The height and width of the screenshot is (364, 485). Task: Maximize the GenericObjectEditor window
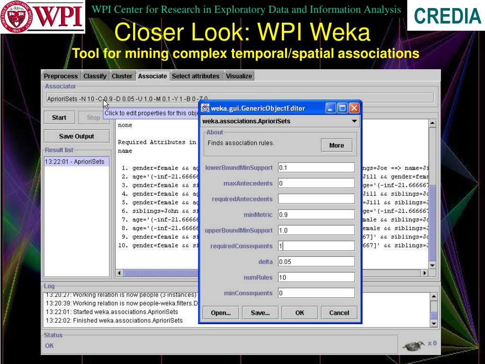(342, 109)
